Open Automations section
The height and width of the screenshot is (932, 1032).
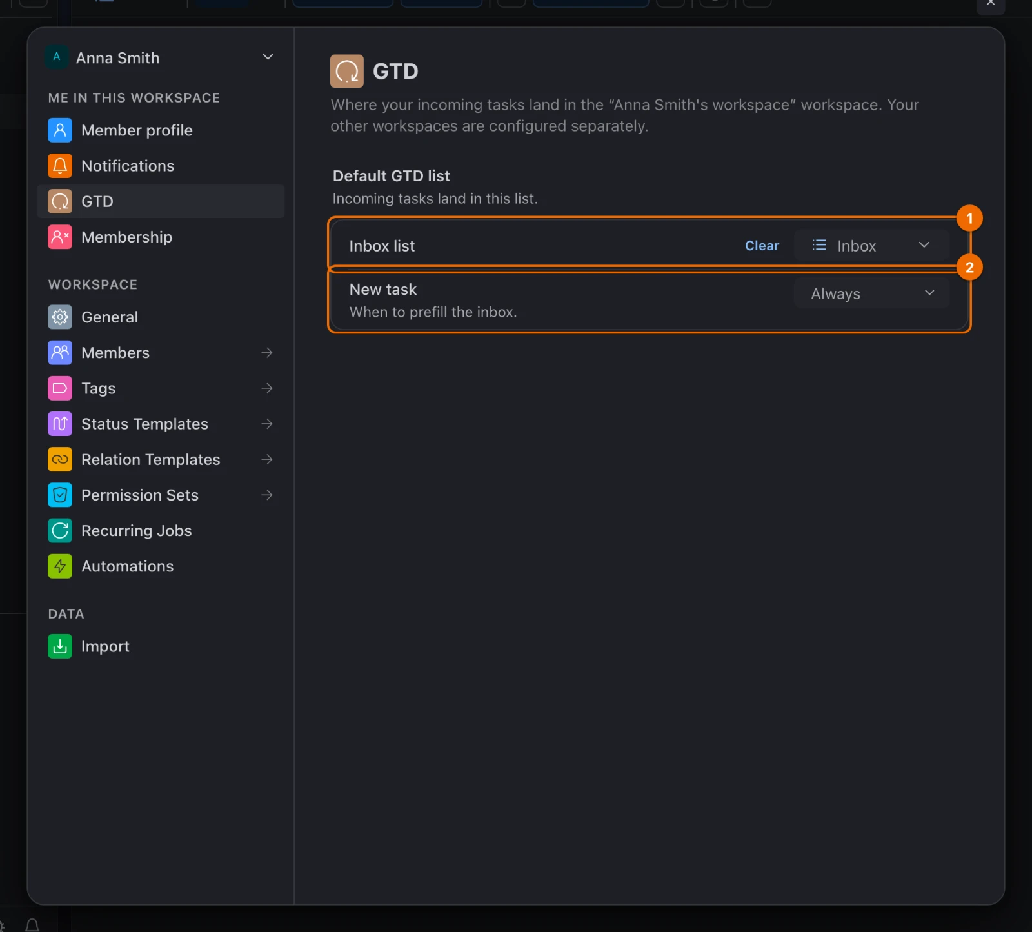pyautogui.click(x=161, y=566)
